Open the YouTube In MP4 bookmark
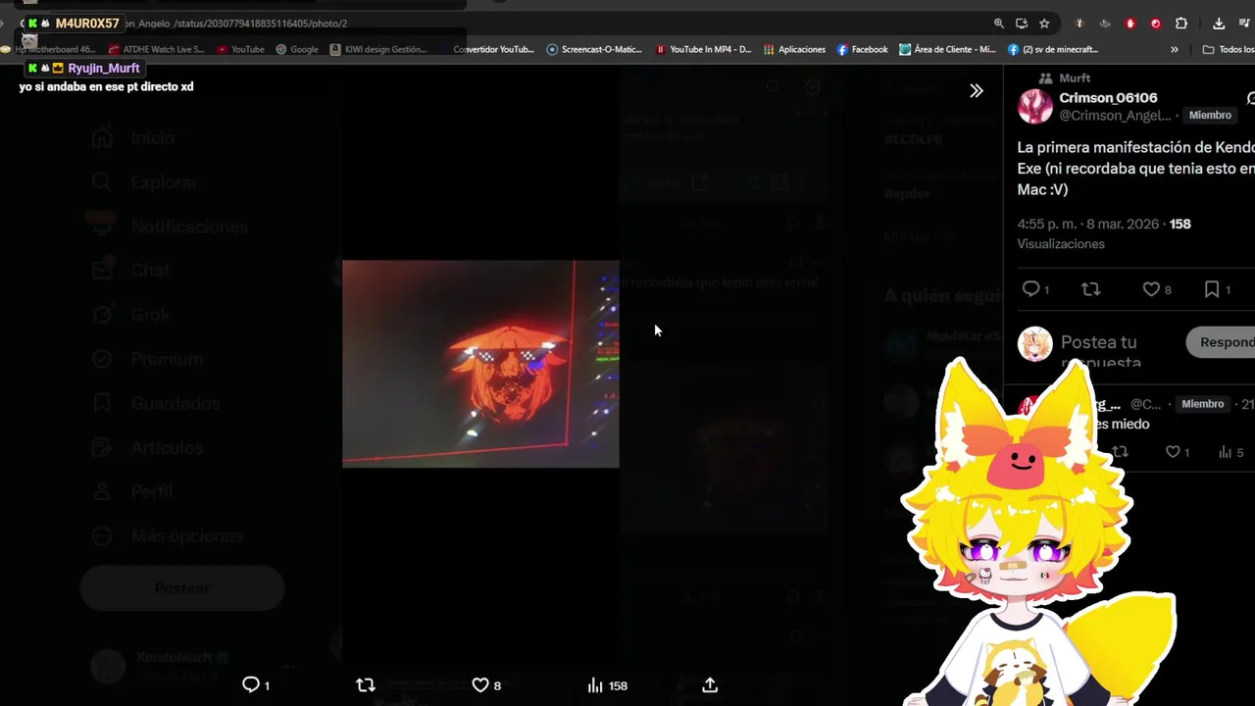This screenshot has height=706, width=1255. point(703,49)
